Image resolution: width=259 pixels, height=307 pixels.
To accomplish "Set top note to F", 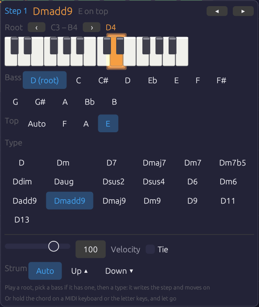I will point(65,124).
